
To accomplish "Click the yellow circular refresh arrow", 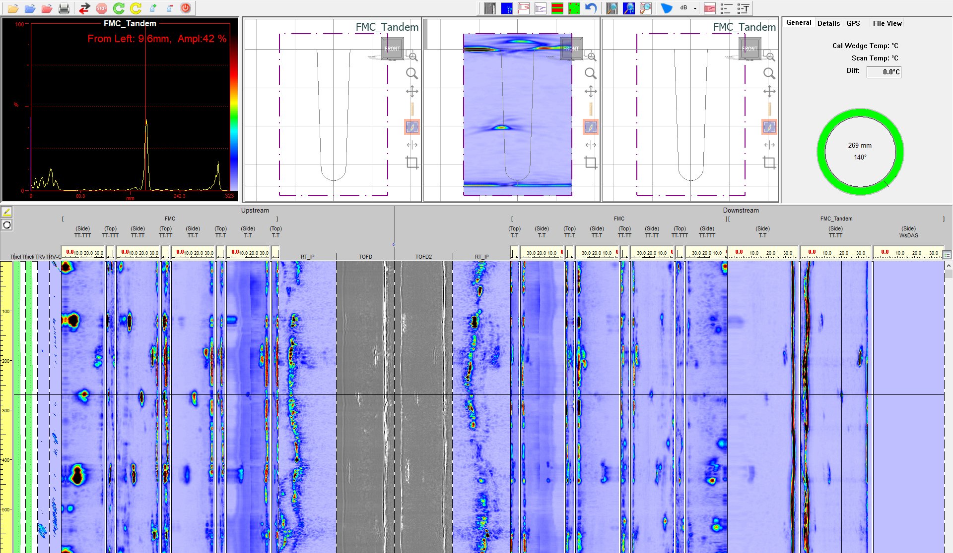I will 136,8.
